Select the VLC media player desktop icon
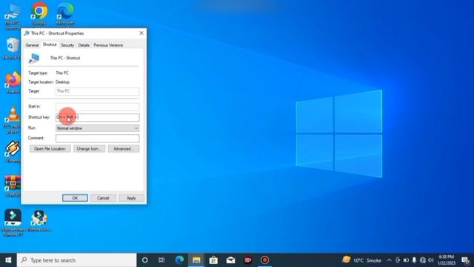474x267 pixels. [x=13, y=119]
